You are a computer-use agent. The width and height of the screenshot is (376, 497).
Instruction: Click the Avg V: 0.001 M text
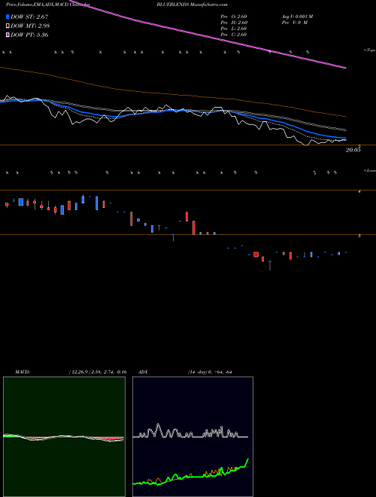click(x=297, y=17)
